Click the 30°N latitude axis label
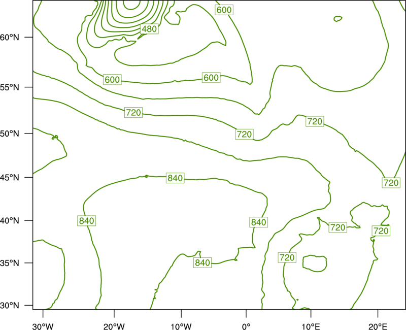 click(10, 306)
